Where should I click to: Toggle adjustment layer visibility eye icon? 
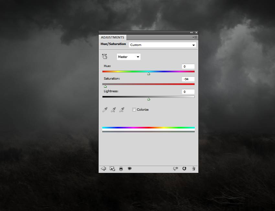click(130, 169)
